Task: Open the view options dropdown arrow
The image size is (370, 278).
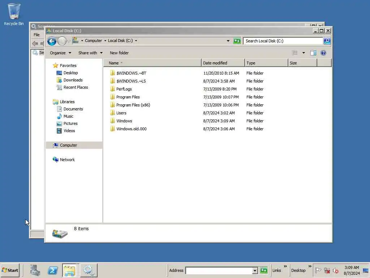Action: pos(304,53)
